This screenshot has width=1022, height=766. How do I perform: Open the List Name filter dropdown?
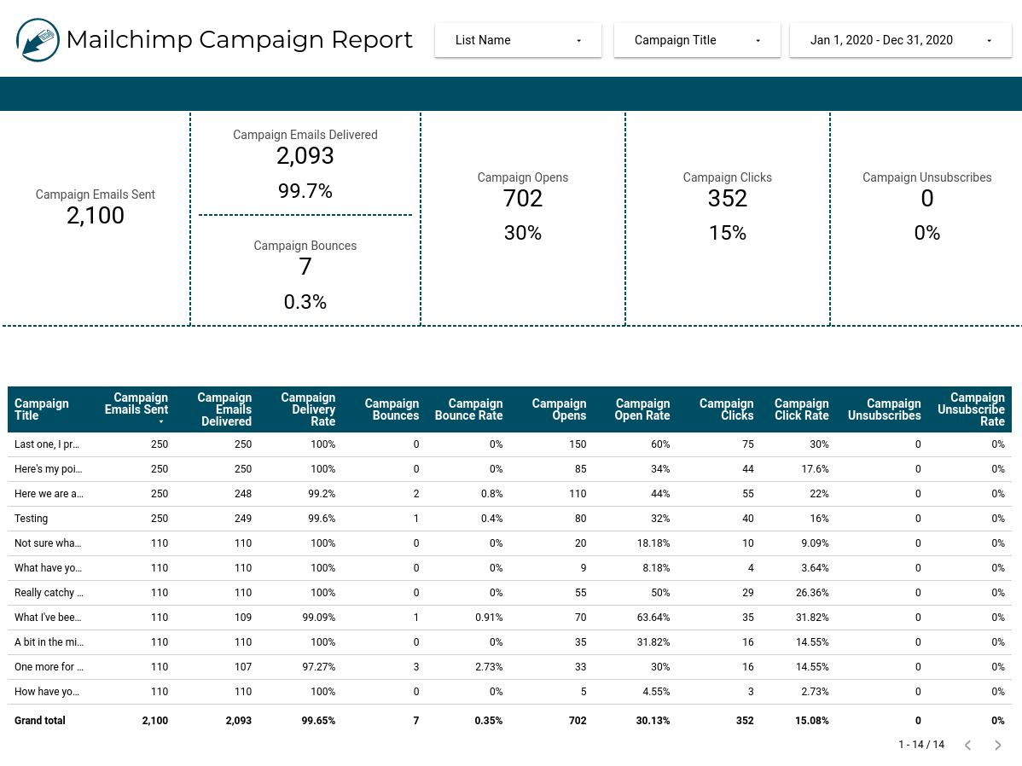(518, 40)
